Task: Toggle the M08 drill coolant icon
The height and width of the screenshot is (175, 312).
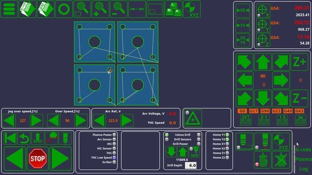Action: point(194,152)
